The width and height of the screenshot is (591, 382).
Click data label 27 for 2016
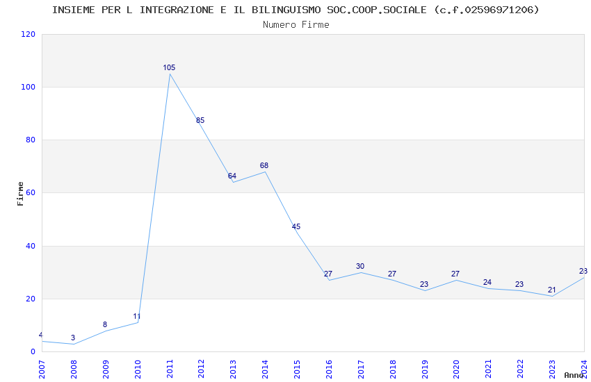coord(328,274)
